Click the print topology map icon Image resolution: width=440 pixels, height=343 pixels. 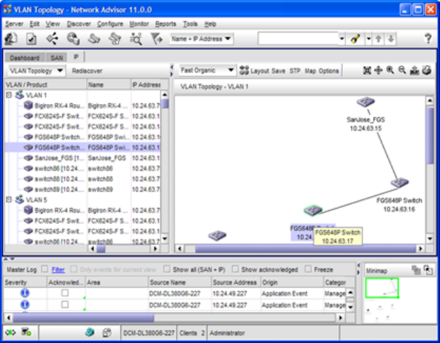427,70
